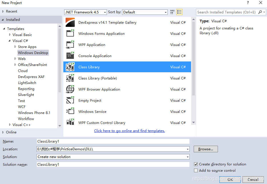Click the template list scrollbar thumb
This screenshot has height=184, width=267.
coord(193,59)
